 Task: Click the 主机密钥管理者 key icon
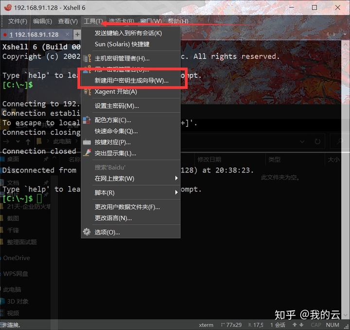click(x=87, y=58)
